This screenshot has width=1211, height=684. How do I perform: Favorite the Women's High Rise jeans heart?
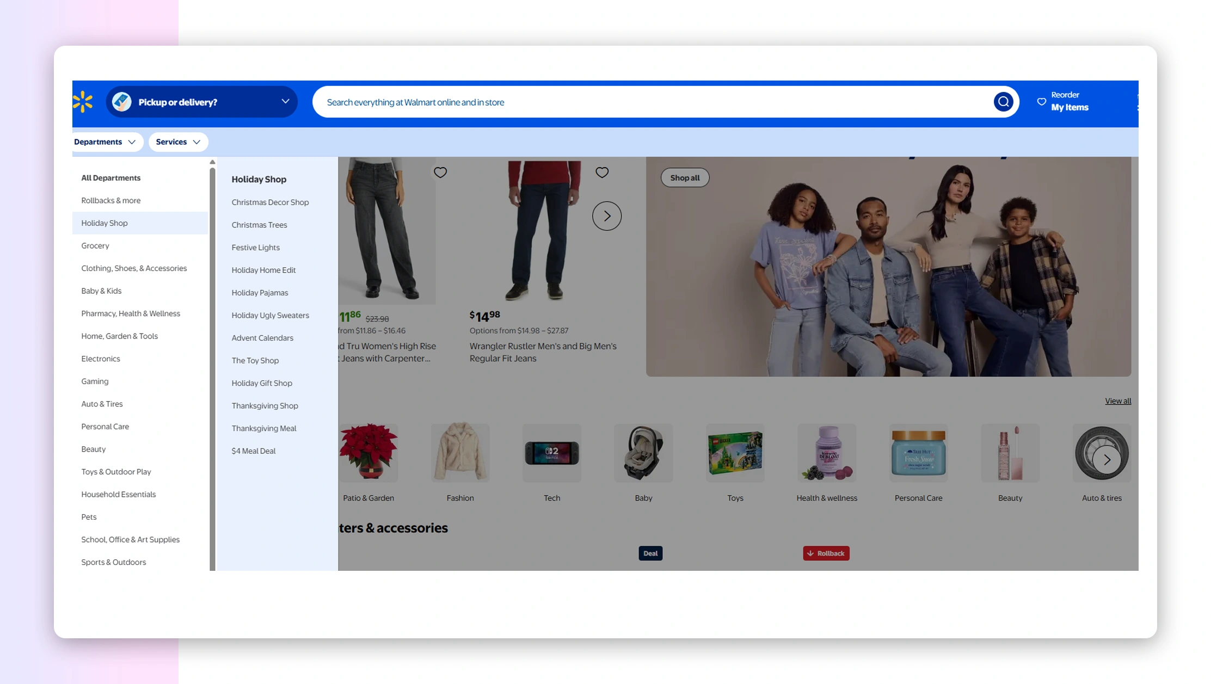tap(440, 172)
